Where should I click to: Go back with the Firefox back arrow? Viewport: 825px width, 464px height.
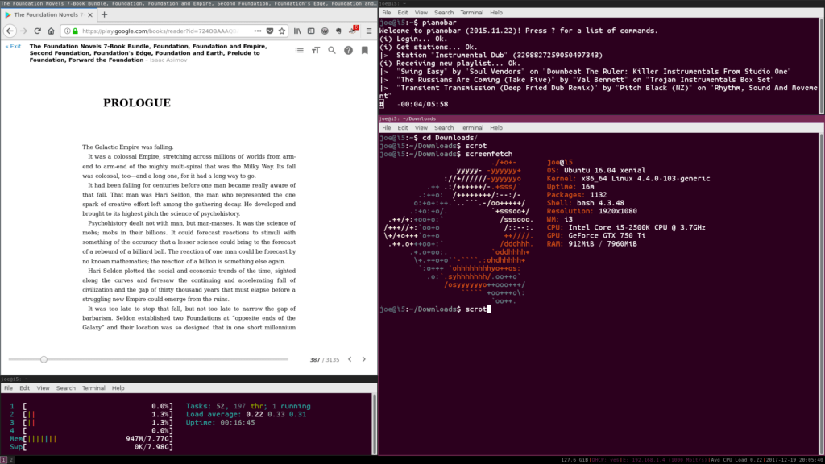pos(10,31)
